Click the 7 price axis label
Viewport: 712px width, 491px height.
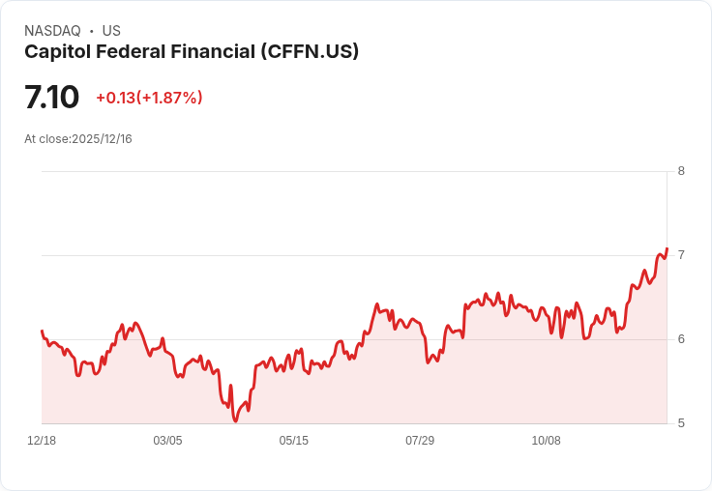[x=681, y=255]
